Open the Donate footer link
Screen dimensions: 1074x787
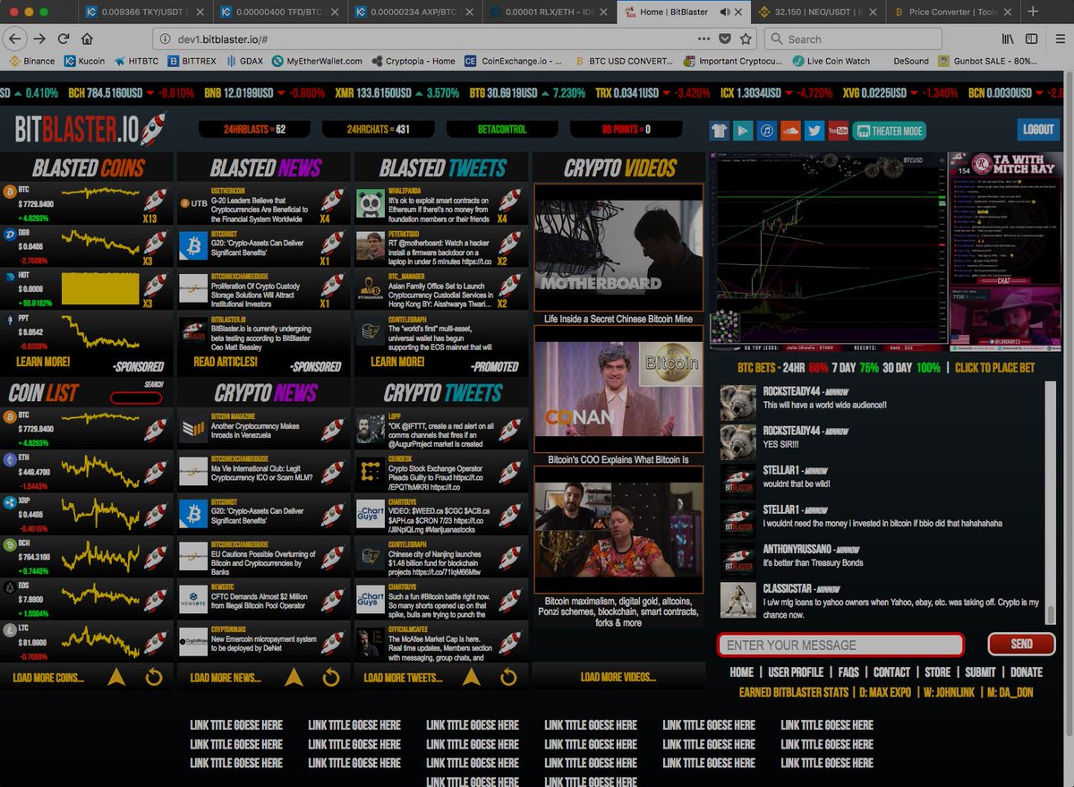point(1026,672)
